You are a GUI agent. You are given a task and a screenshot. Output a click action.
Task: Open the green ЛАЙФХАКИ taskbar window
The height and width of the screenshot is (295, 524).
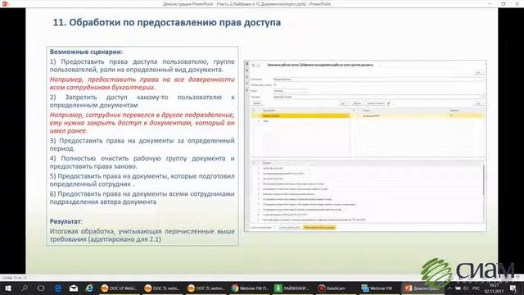point(292,288)
